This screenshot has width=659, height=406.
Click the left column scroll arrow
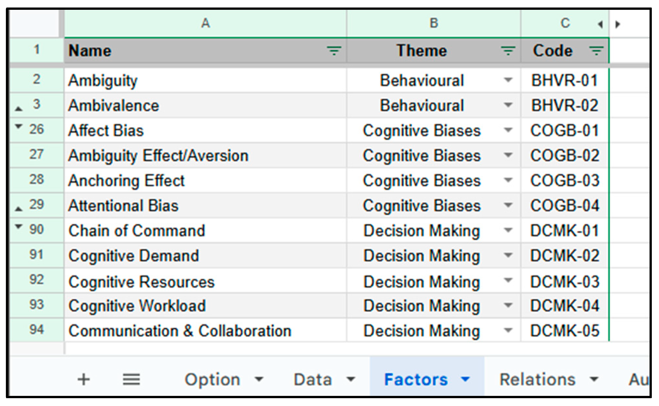point(600,24)
